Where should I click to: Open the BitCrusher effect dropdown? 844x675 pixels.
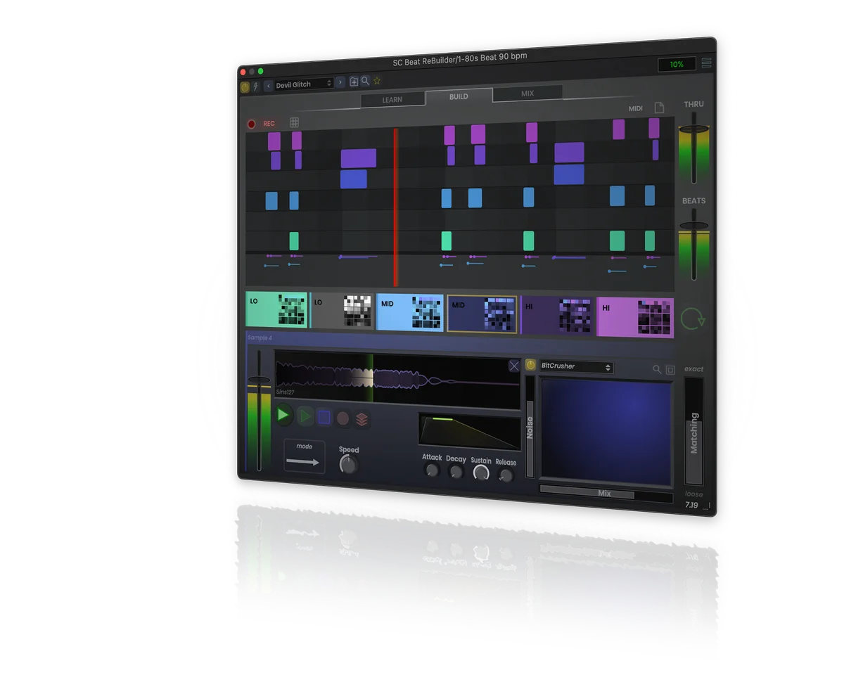pyautogui.click(x=576, y=366)
